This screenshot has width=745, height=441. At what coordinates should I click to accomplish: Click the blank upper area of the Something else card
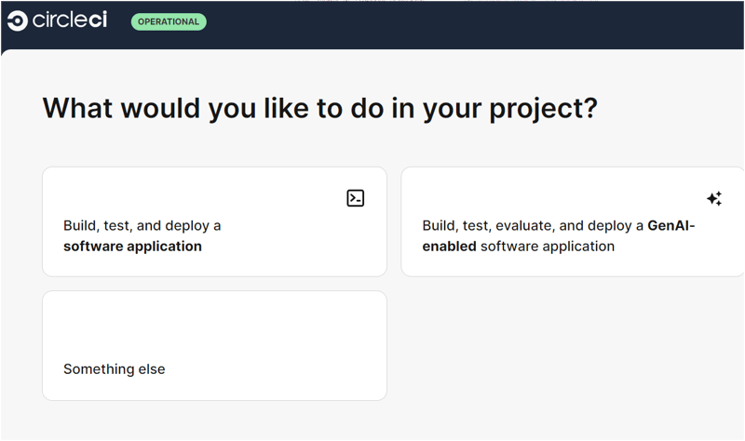(x=215, y=323)
